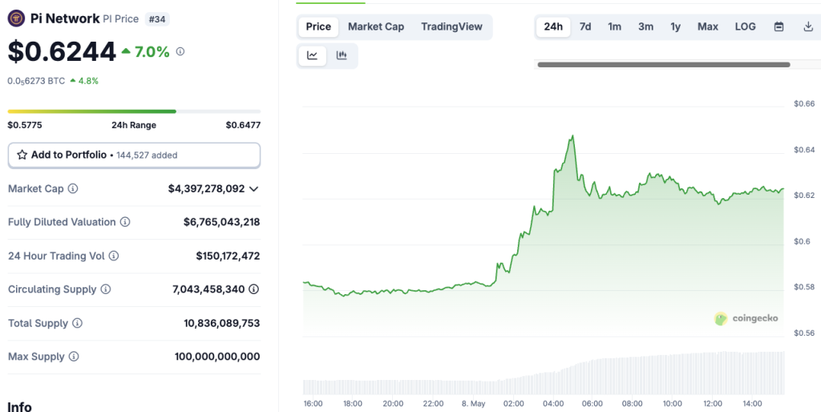
Task: Switch to line chart view icon
Action: (313, 55)
